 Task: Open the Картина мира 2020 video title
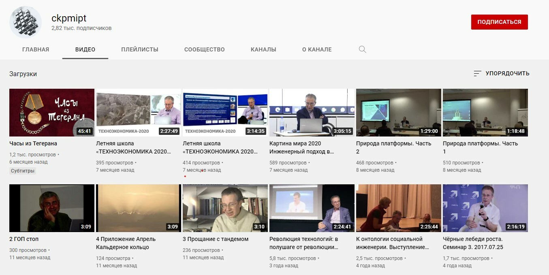[x=301, y=147]
